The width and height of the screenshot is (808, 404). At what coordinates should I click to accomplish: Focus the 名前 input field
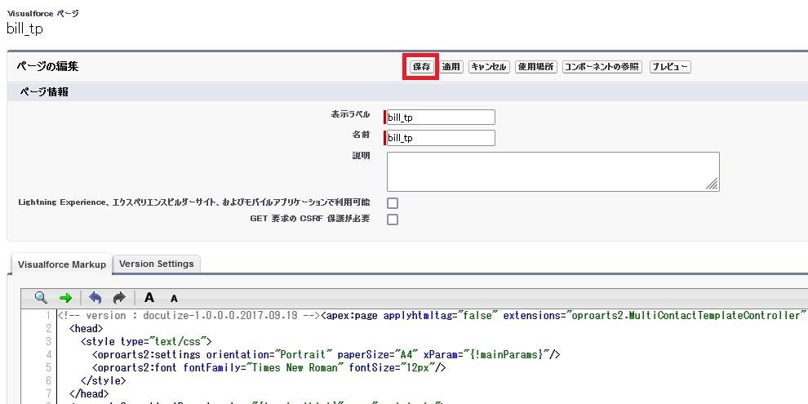click(x=441, y=138)
